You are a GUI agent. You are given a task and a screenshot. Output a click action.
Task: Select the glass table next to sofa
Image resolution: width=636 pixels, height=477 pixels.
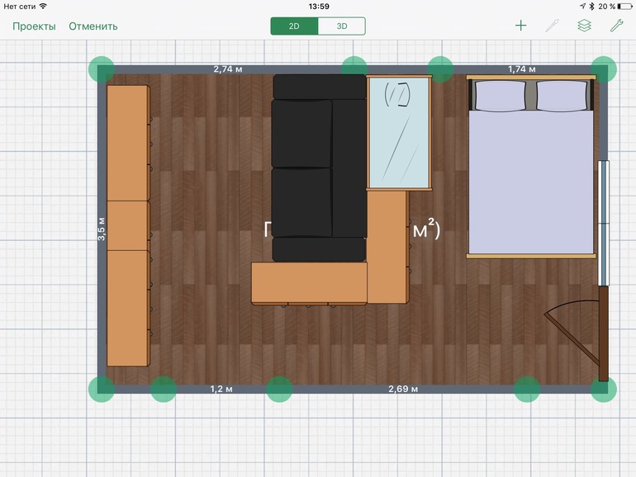[399, 132]
